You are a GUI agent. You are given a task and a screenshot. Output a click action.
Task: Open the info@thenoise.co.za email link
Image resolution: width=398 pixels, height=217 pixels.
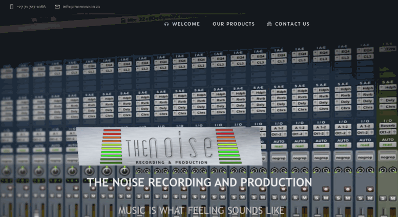pos(81,7)
